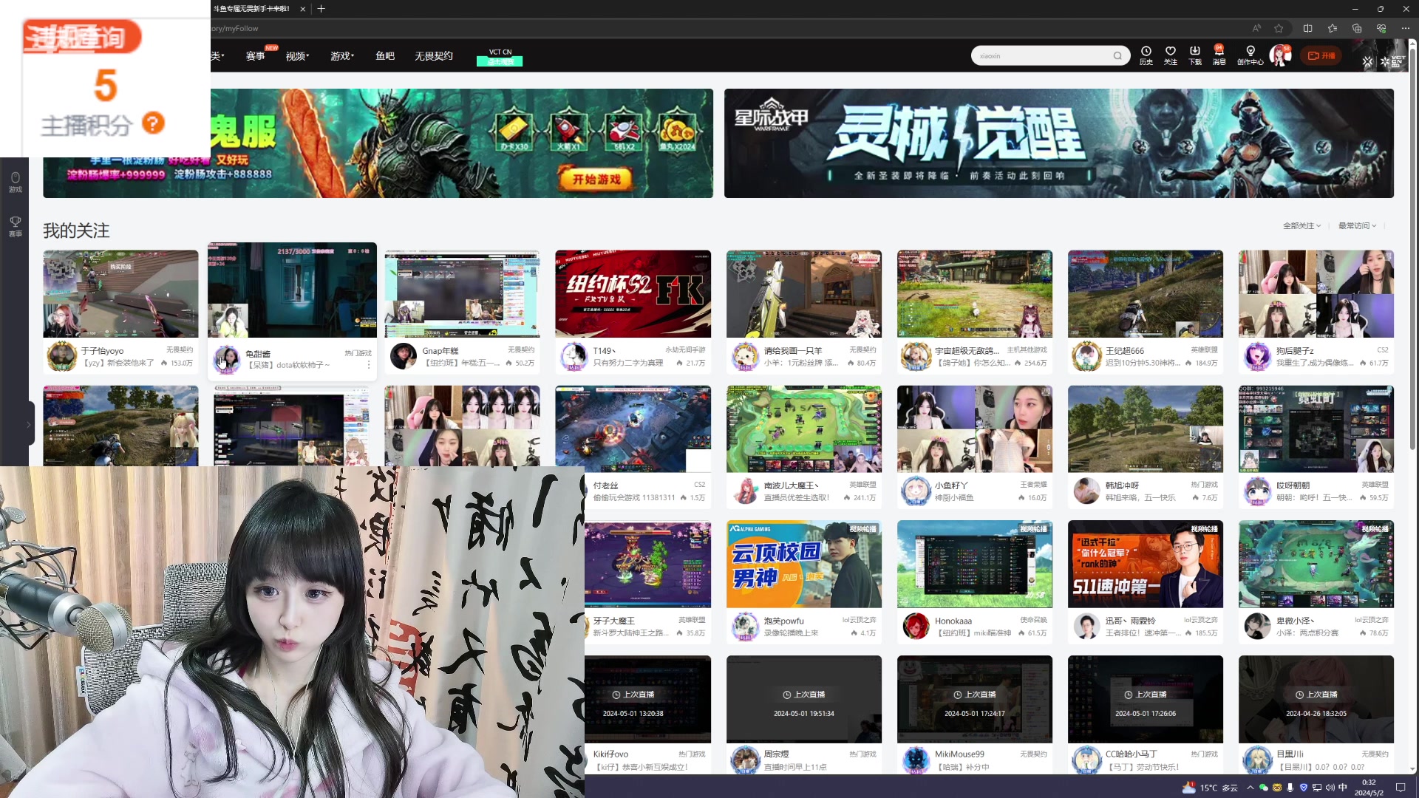Open S11速冲第一 video thumbnail

[1145, 564]
